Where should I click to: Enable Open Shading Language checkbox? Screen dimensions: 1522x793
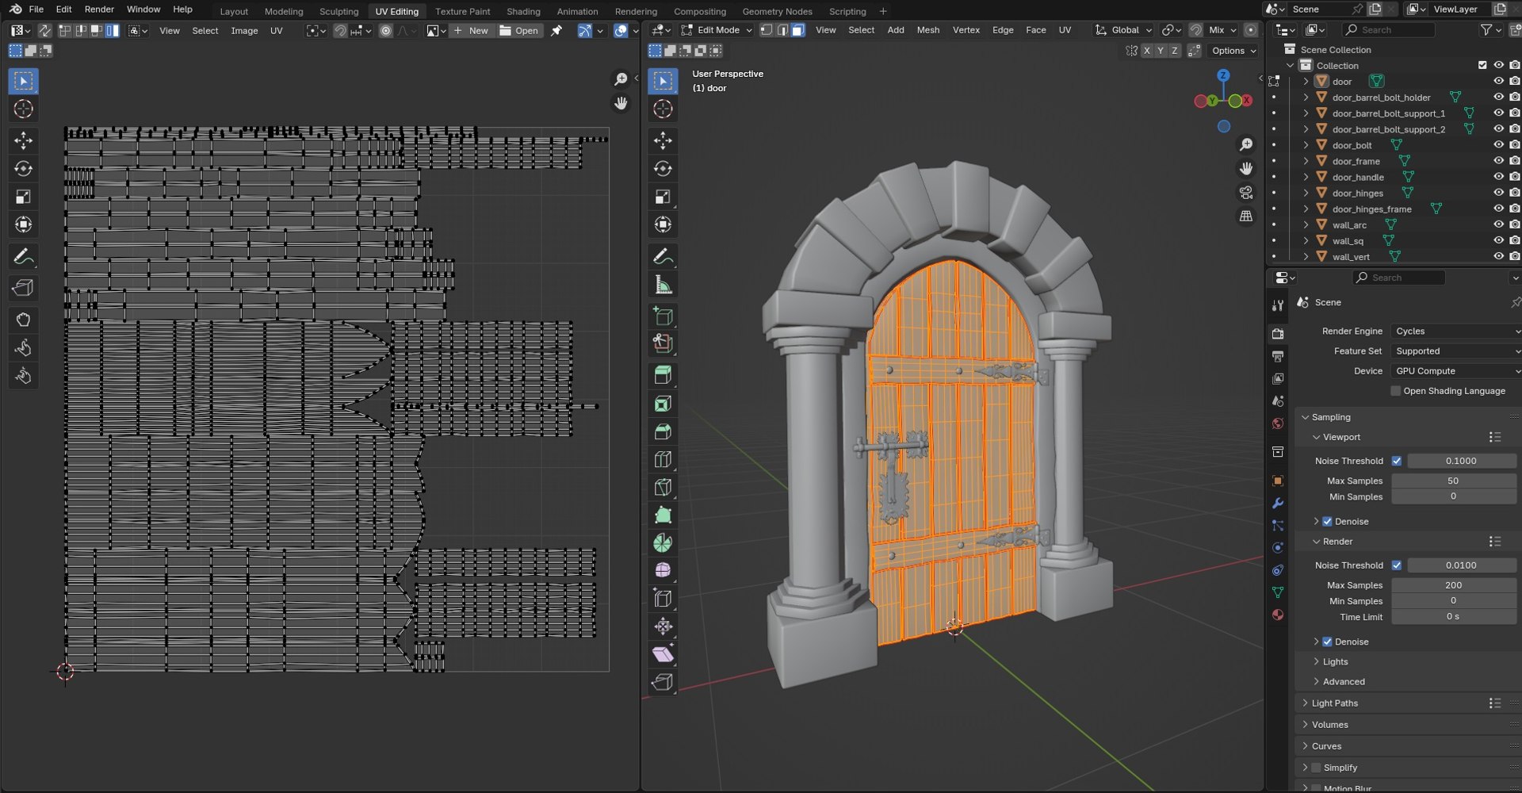[1396, 391]
